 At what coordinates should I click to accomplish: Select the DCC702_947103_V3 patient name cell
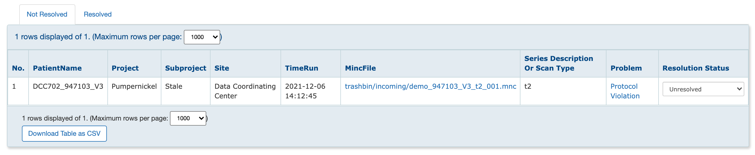click(x=68, y=86)
